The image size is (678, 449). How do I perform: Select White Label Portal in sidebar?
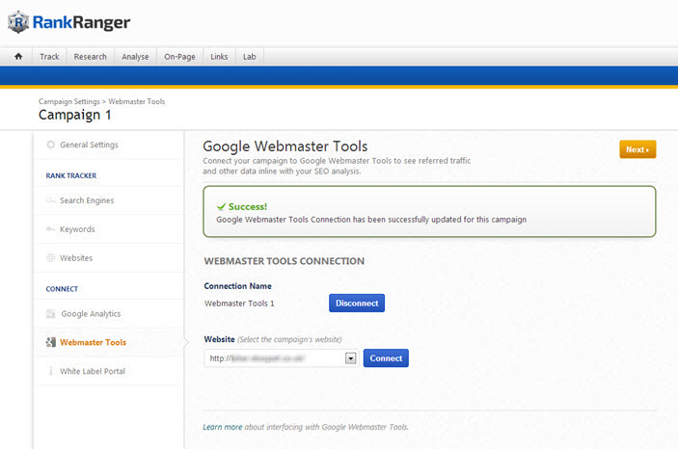pos(93,371)
